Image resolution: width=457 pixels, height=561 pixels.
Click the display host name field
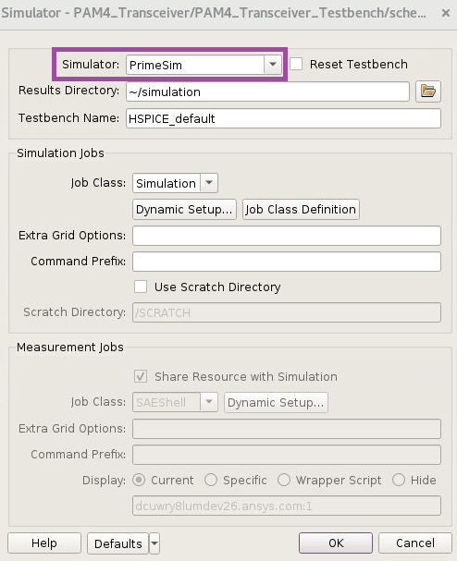tap(287, 506)
